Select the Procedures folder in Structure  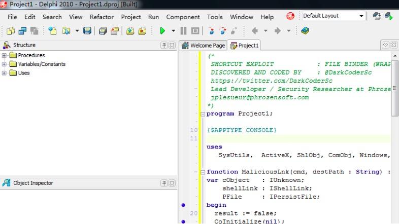click(27, 55)
